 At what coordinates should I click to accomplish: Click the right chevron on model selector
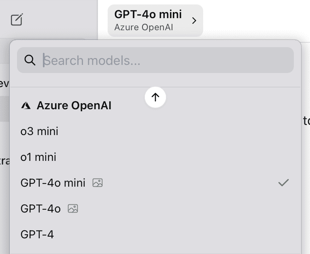point(194,21)
